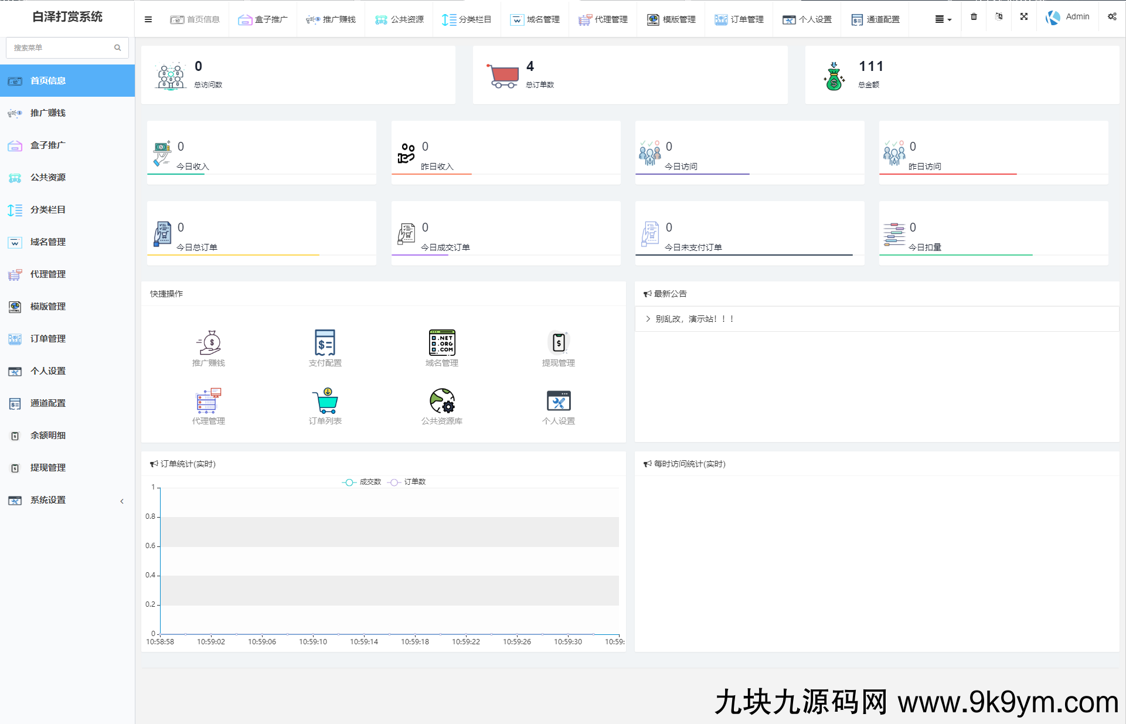Image resolution: width=1126 pixels, height=724 pixels.
Task: Toggle 订单数 series in chart legend
Action: coord(407,482)
